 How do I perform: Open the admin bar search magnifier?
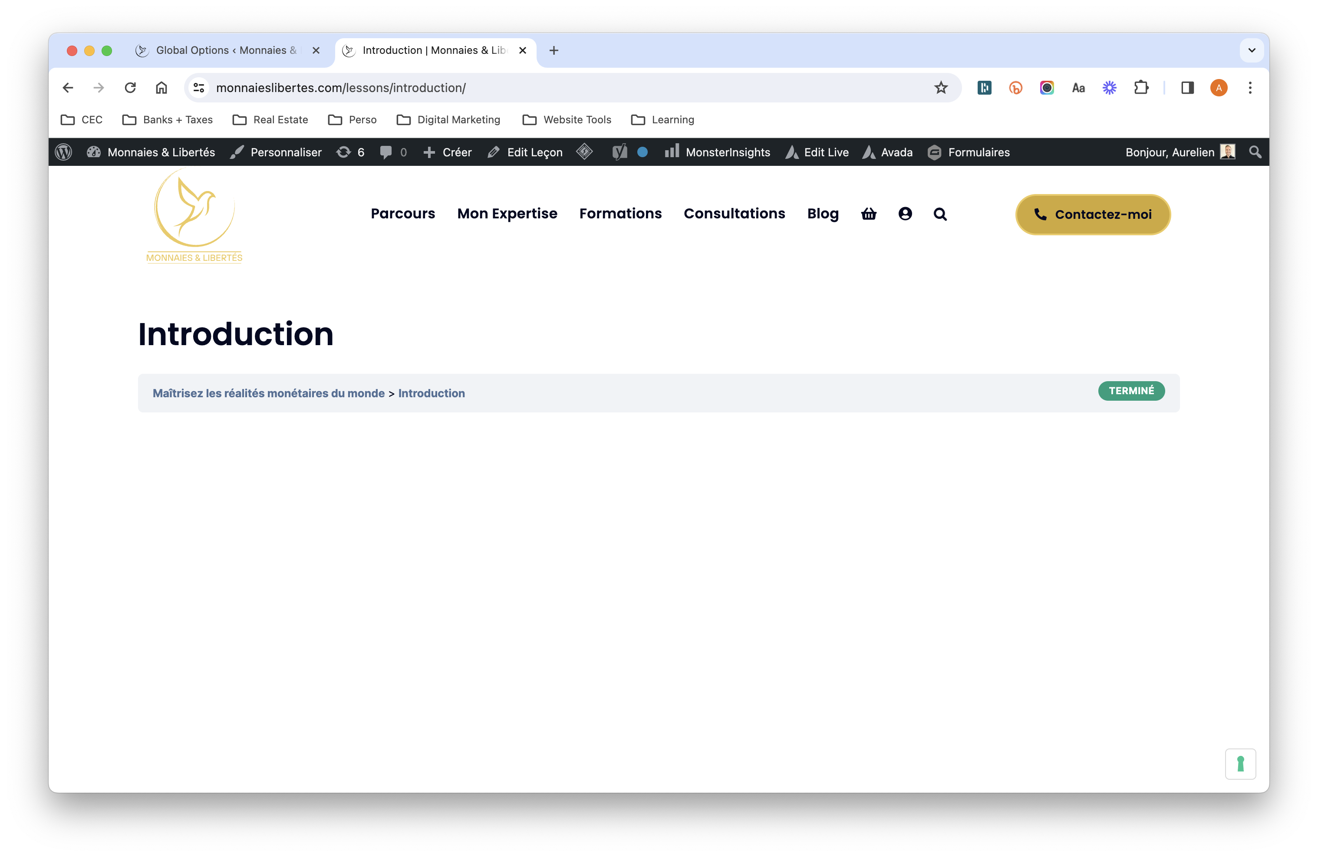[x=1255, y=152]
